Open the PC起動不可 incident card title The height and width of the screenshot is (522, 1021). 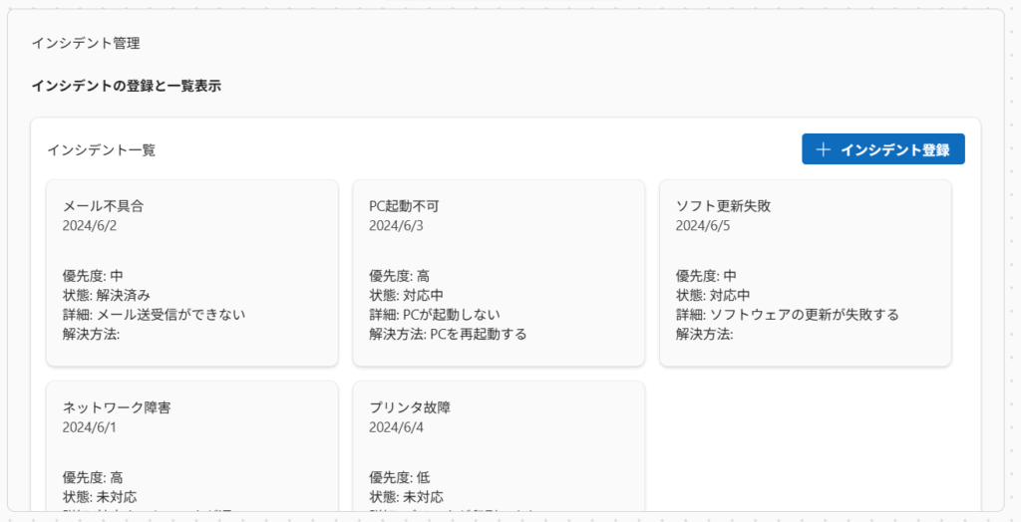404,206
